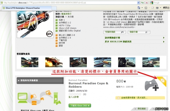This screenshot has height=111, width=170.
Task: Click the computer-to-Xbox 360 download illustration
Action: point(39,98)
